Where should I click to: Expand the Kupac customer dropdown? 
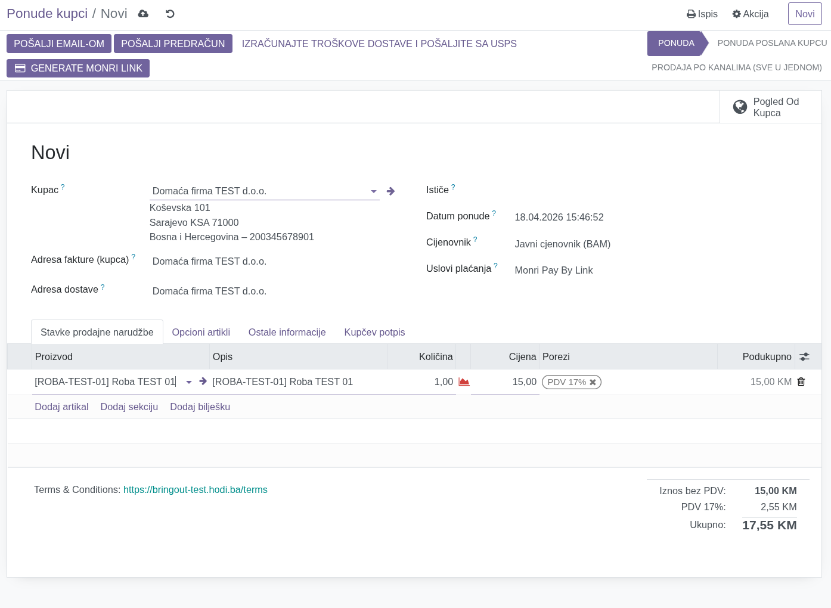pyautogui.click(x=374, y=191)
